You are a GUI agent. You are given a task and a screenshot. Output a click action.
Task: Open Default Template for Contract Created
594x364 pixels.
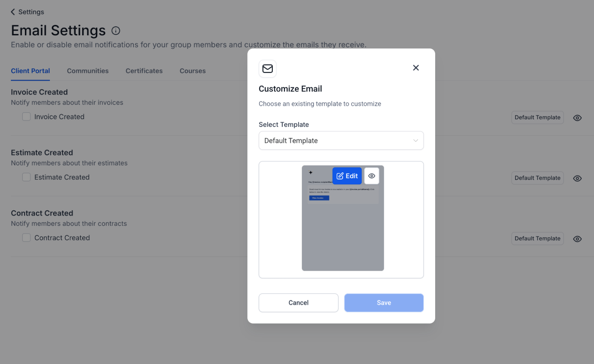click(x=537, y=238)
